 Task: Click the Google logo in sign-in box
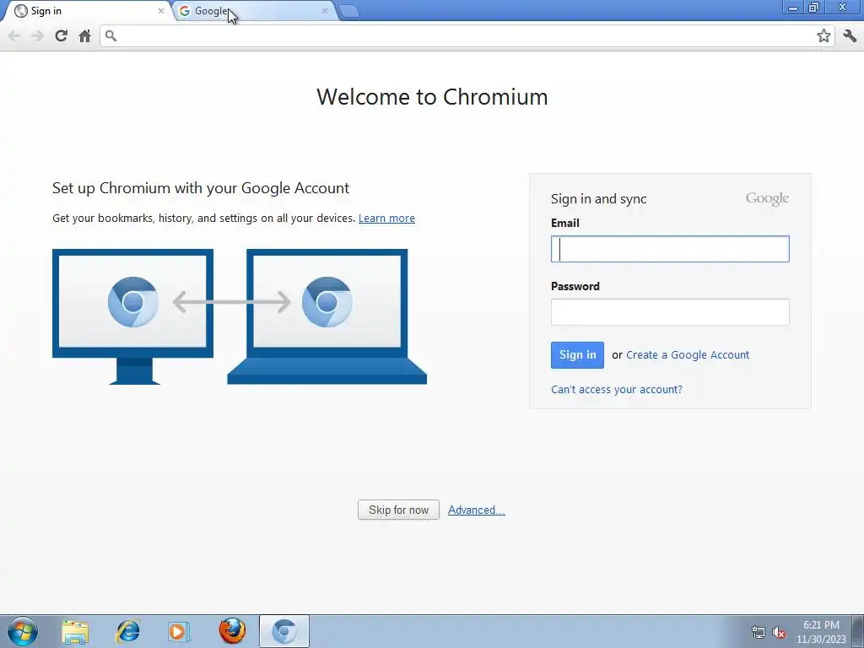click(767, 199)
